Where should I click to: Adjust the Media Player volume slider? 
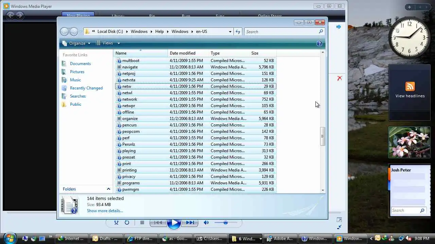click(x=226, y=223)
